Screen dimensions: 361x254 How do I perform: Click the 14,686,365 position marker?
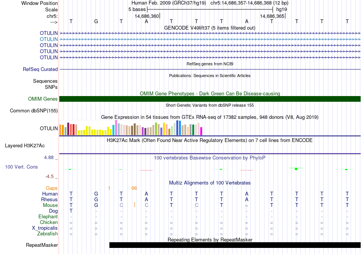pyautogui.click(x=272, y=16)
